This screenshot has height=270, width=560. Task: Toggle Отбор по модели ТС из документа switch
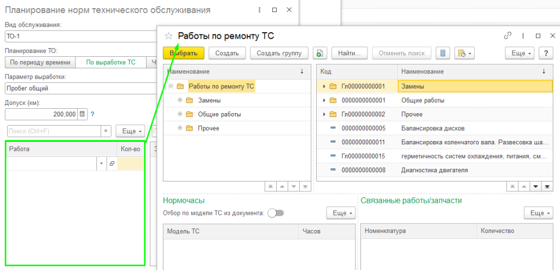tap(276, 213)
